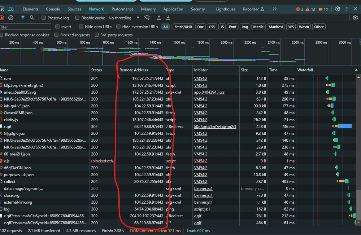Clear the network log
Viewport: 361px width, 235px height.
click(11, 18)
